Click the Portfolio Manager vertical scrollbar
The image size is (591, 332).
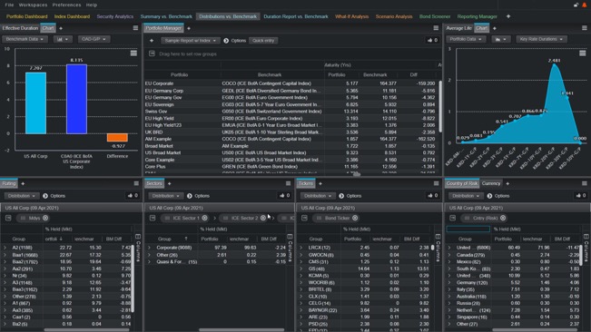click(x=440, y=106)
